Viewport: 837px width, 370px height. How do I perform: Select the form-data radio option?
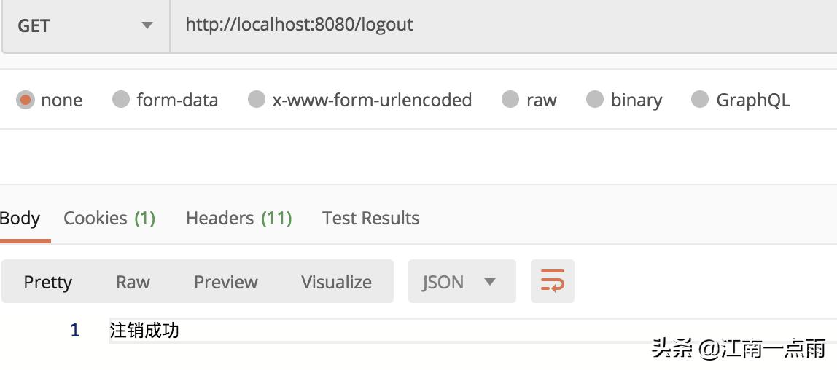121,99
